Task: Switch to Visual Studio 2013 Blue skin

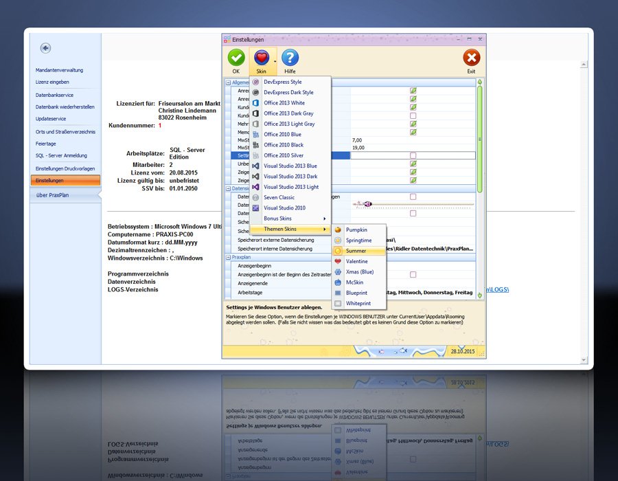Action: click(290, 166)
